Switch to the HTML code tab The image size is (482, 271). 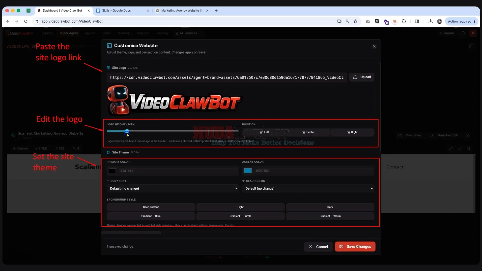(x=41, y=148)
